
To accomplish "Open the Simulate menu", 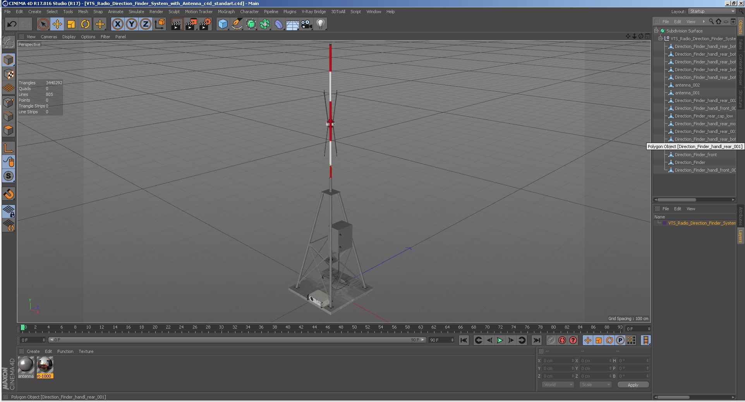I will (x=136, y=12).
